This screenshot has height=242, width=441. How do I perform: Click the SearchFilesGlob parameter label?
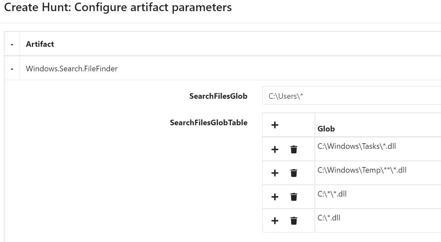point(218,96)
